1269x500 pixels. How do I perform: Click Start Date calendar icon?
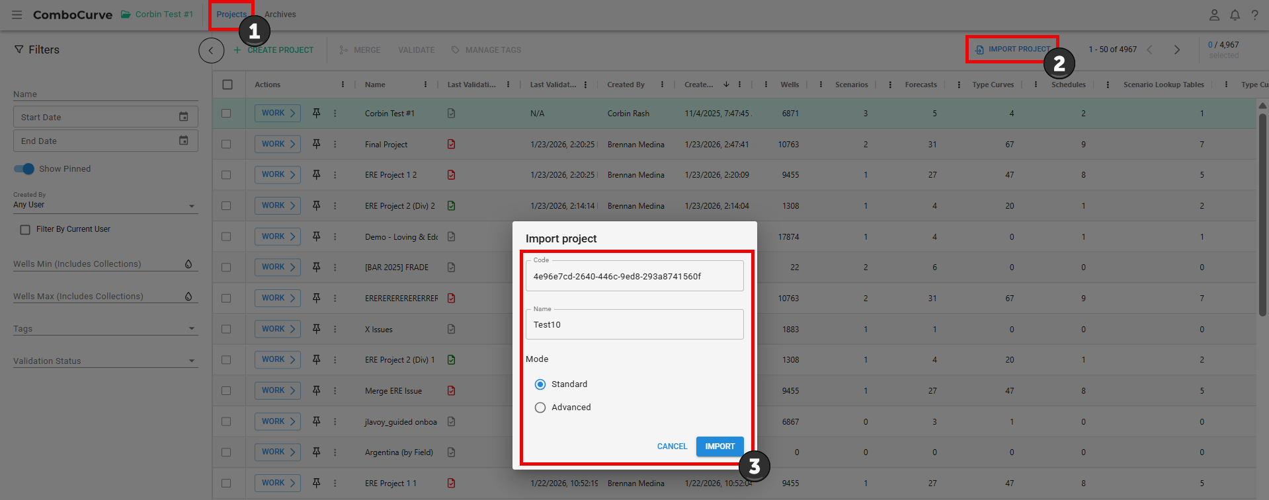184,117
